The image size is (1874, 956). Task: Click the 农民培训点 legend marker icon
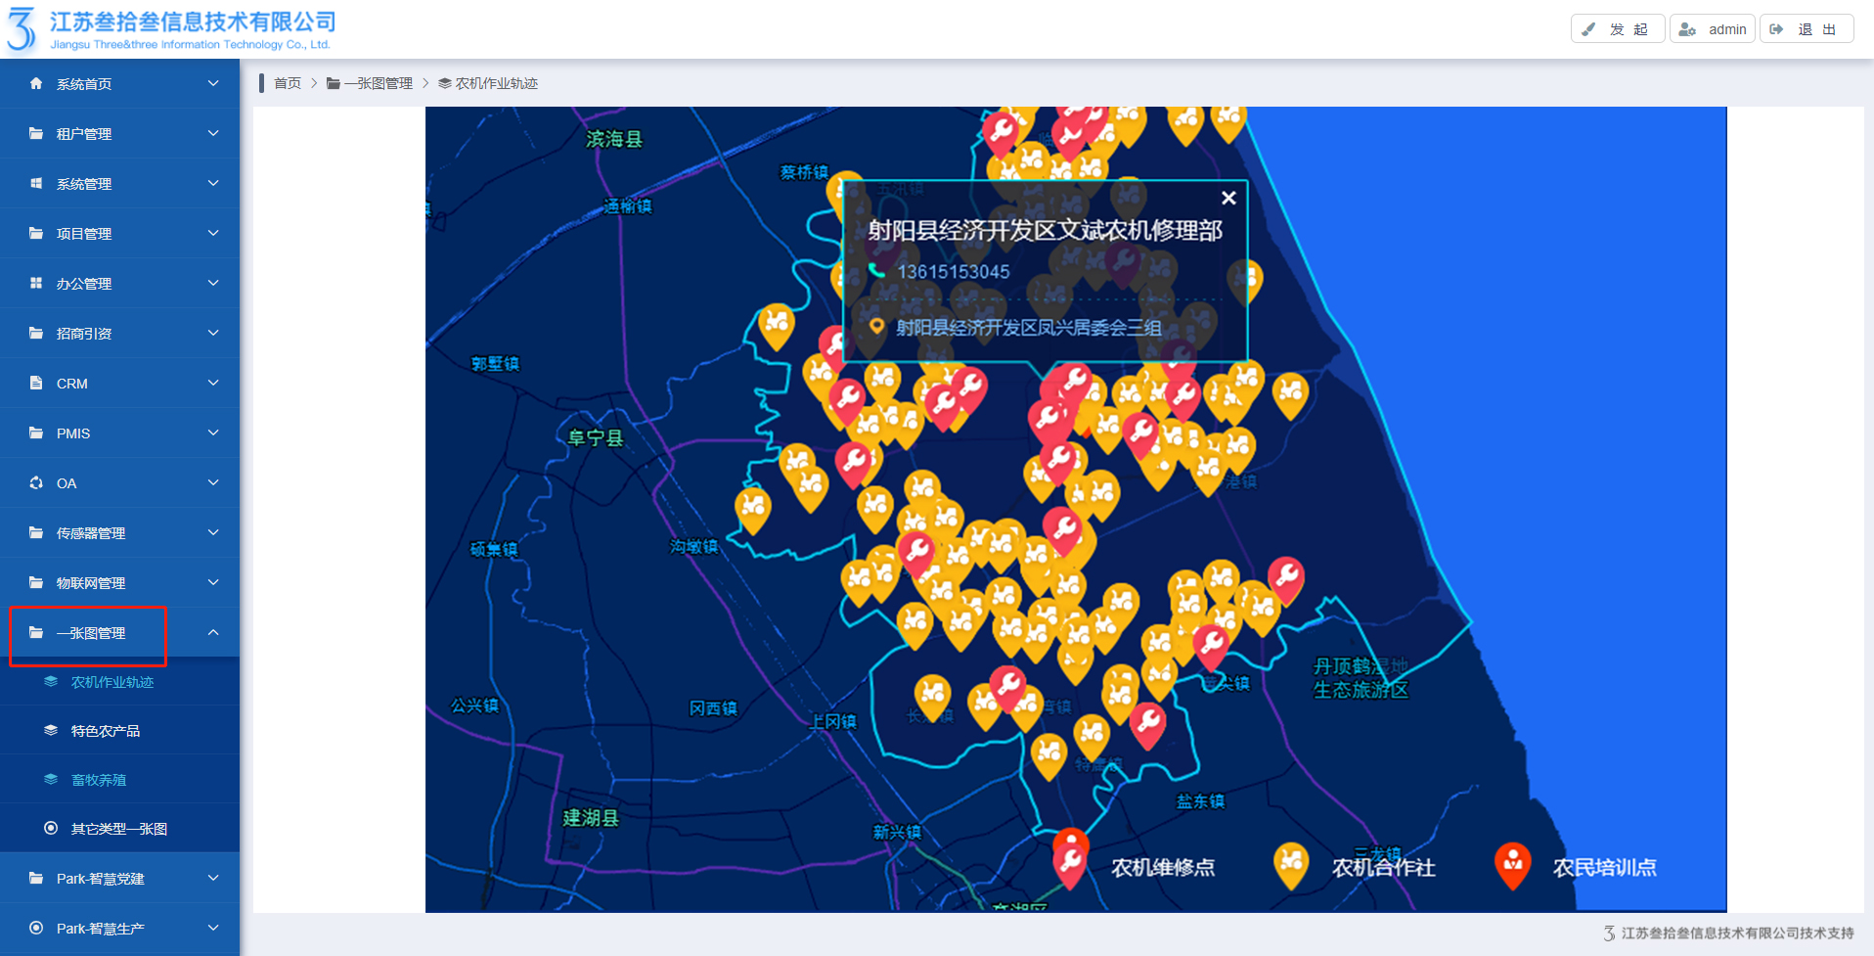tap(1512, 864)
